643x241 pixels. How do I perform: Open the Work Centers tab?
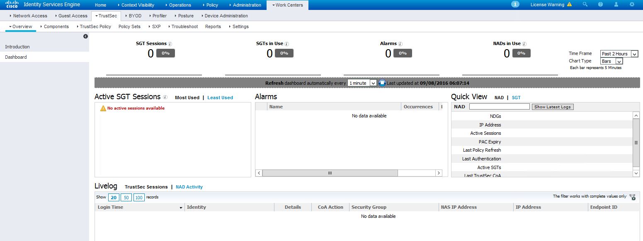[287, 5]
